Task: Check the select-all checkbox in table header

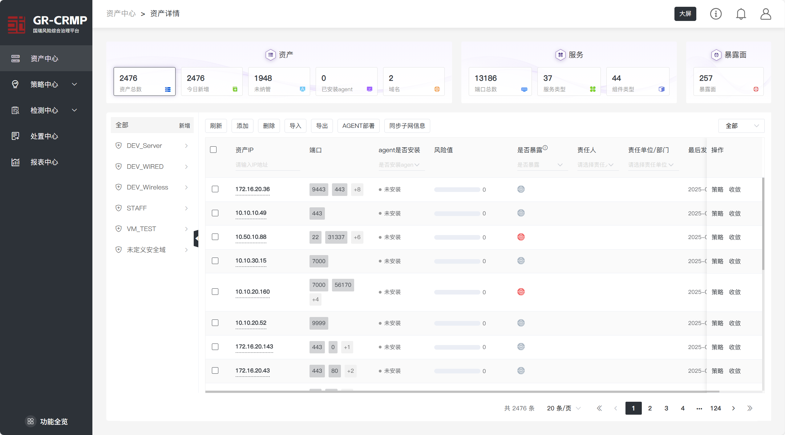Action: [213, 150]
